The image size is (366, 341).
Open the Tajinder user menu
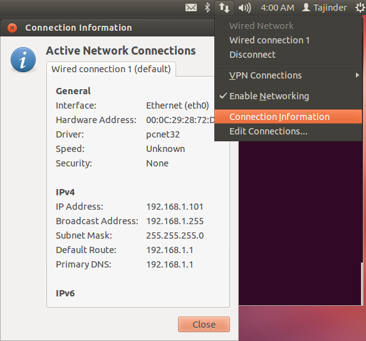(x=325, y=8)
